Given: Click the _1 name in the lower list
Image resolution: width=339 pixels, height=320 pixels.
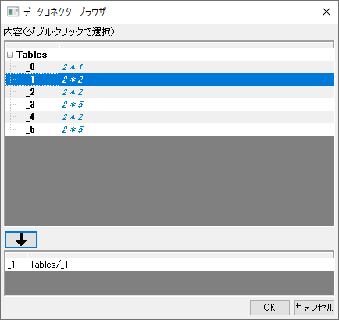Looking at the screenshot, I should pos(12,265).
